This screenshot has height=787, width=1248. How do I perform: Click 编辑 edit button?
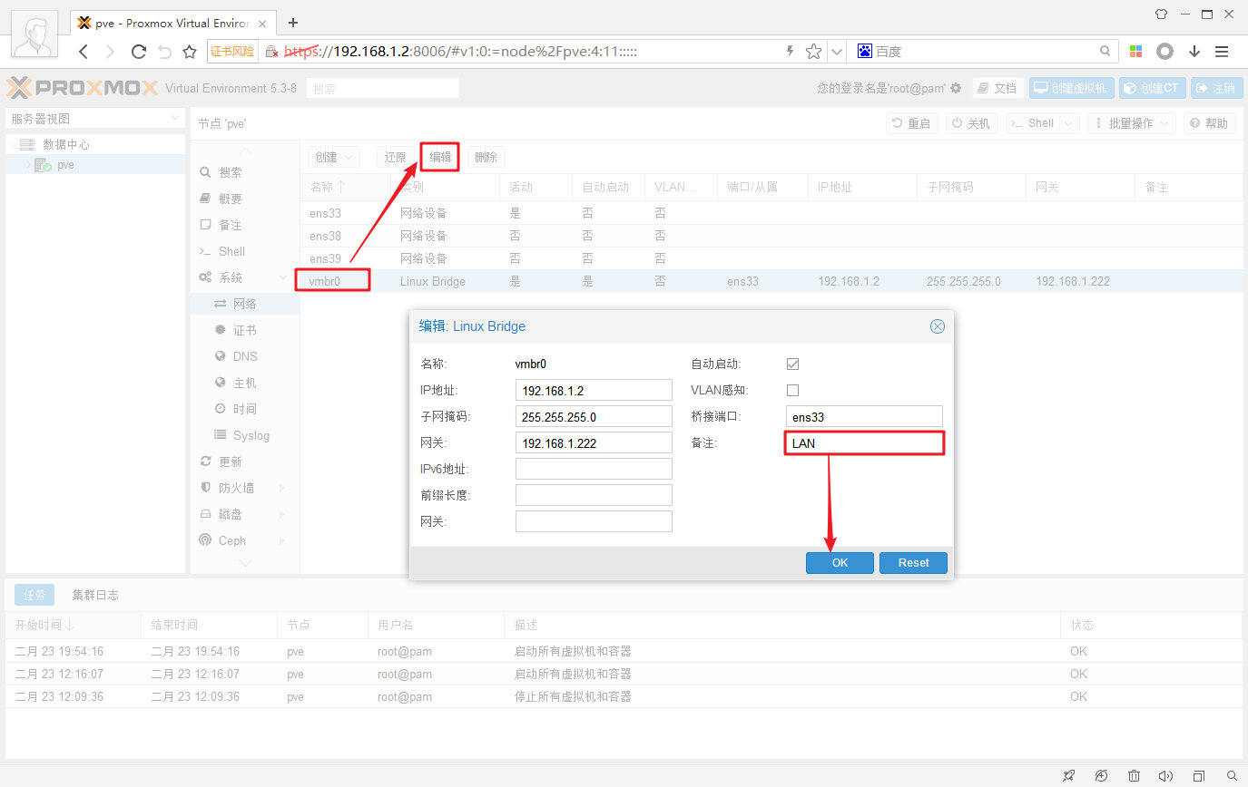tap(440, 157)
